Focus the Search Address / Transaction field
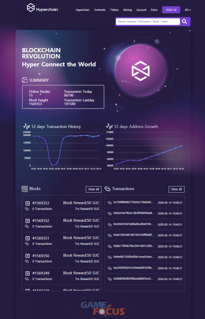The width and height of the screenshot is (205, 319). point(148,22)
